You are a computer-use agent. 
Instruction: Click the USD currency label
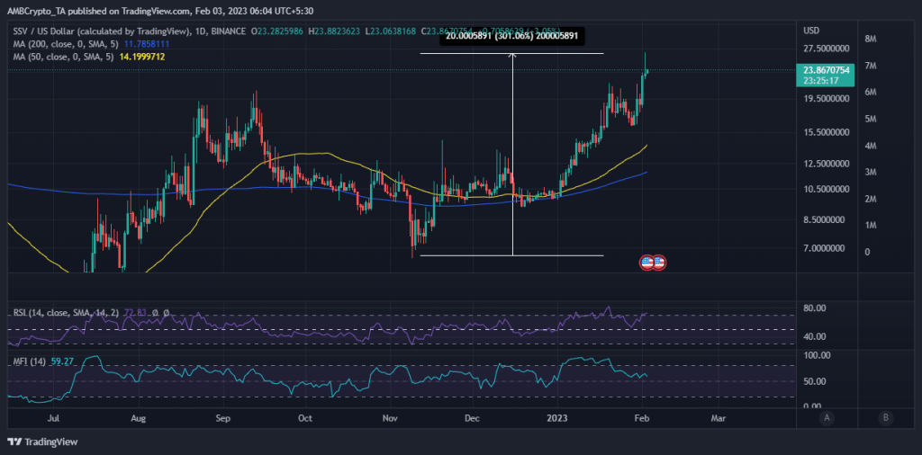coord(812,30)
